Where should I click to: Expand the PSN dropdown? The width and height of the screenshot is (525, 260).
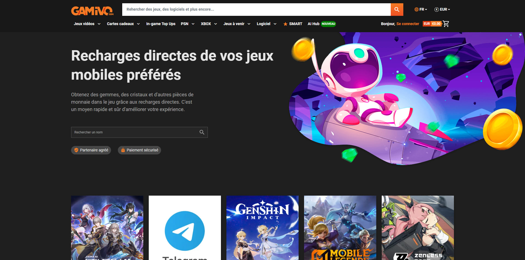coord(188,24)
